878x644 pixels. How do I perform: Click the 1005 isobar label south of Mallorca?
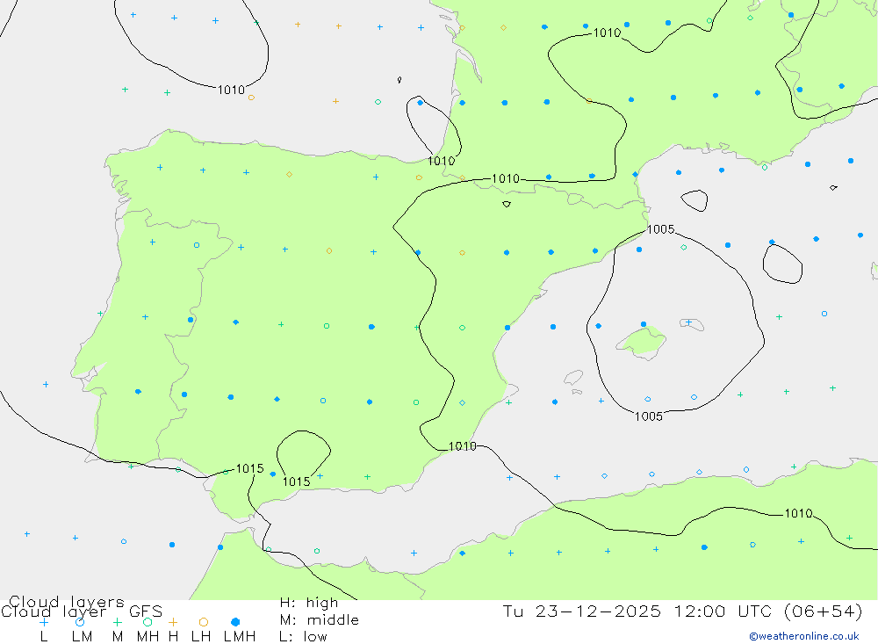click(649, 416)
